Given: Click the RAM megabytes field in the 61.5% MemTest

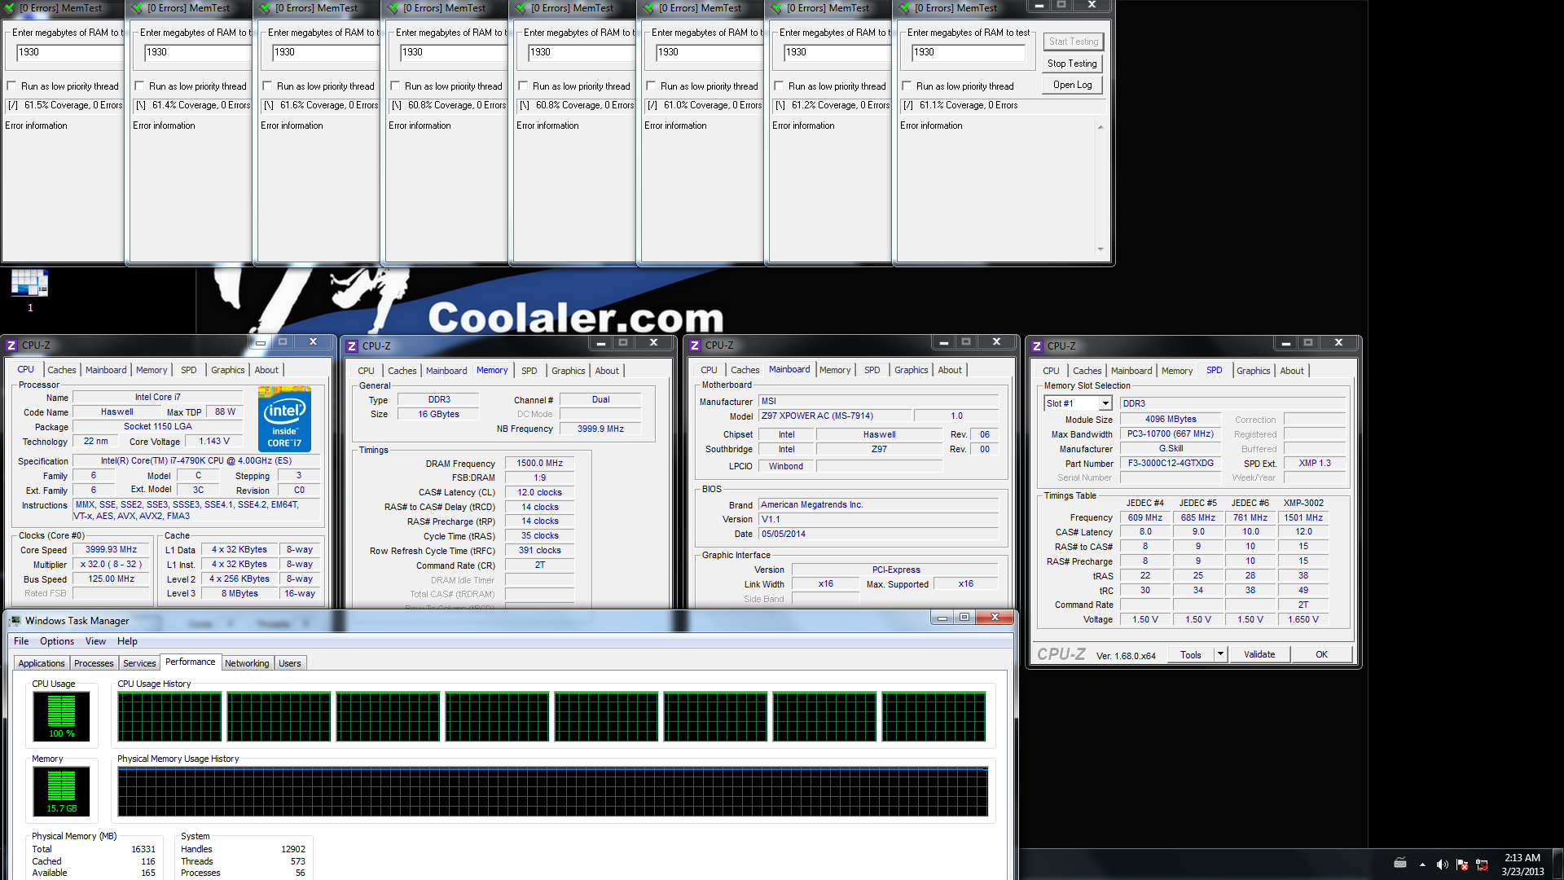Looking at the screenshot, I should (69, 52).
